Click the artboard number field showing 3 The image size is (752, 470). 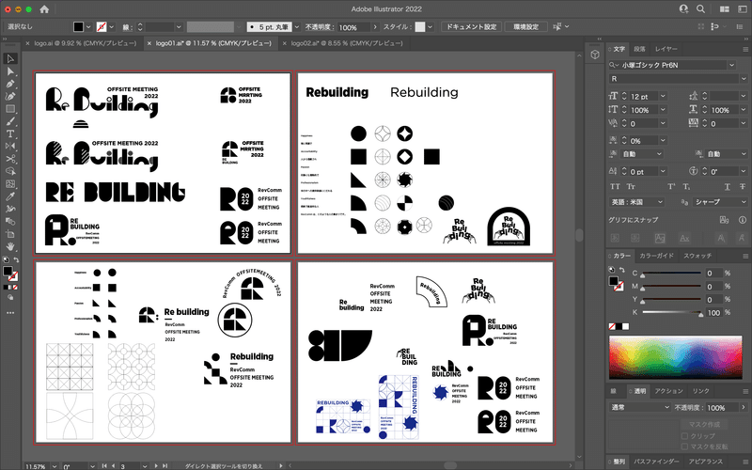click(130, 466)
